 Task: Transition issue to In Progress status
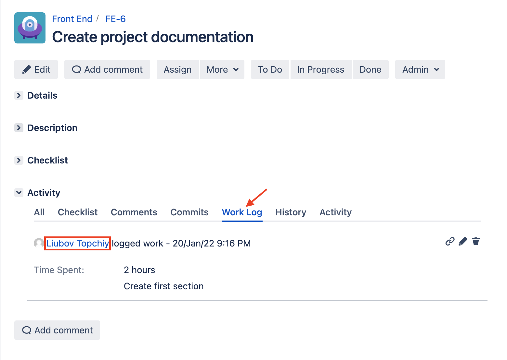coord(320,69)
